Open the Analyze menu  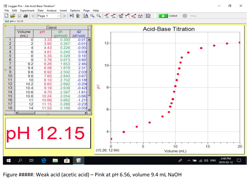click(52, 10)
